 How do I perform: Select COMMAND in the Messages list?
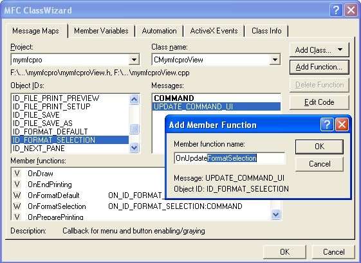click(216, 98)
